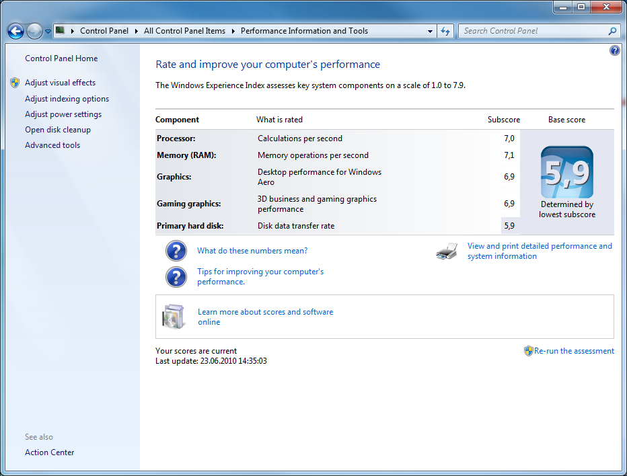The width and height of the screenshot is (627, 476).
Task: Click the 5,9 base score badge
Action: [567, 172]
